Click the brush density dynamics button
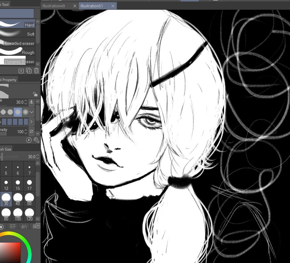This screenshot has height=263, width=290. click(x=31, y=131)
